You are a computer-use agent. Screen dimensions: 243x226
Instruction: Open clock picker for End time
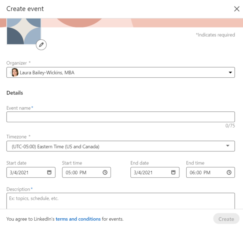[229, 173]
